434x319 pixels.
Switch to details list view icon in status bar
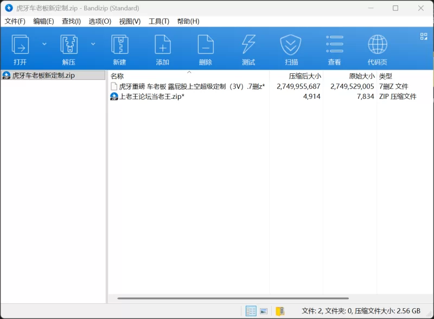pyautogui.click(x=251, y=311)
